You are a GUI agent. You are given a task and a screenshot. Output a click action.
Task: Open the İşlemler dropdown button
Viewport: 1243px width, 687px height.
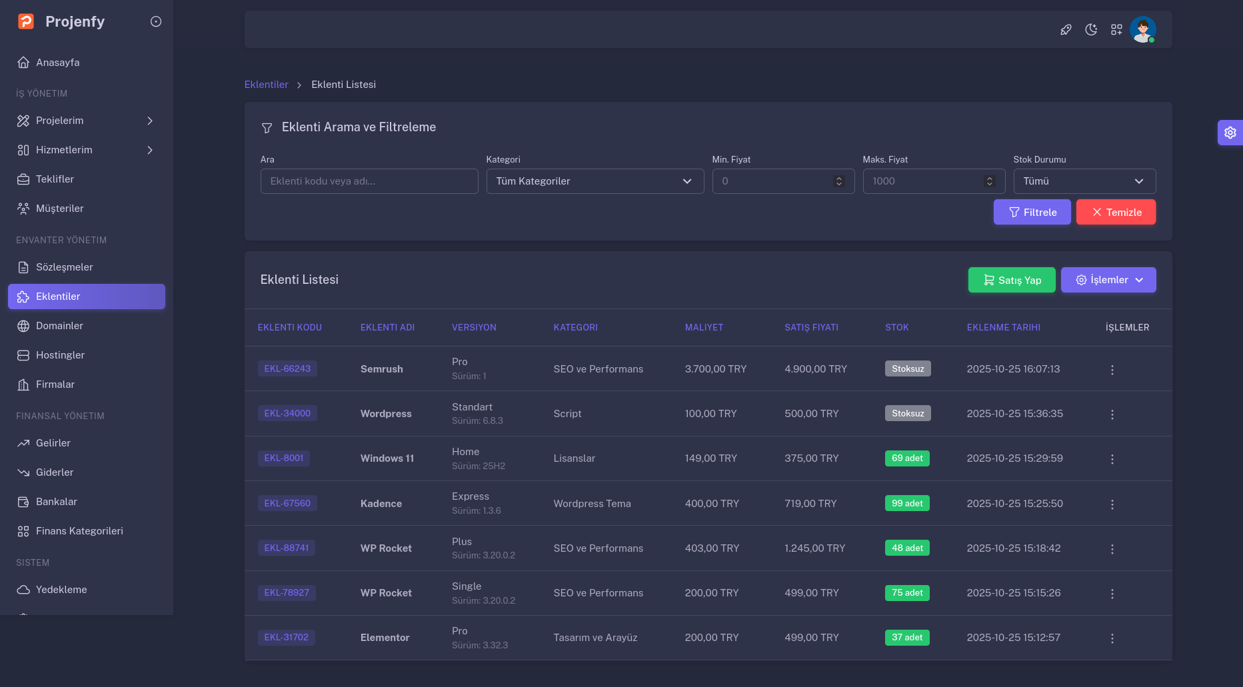1108,280
